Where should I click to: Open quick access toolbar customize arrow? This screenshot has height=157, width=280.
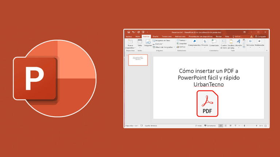(147, 32)
